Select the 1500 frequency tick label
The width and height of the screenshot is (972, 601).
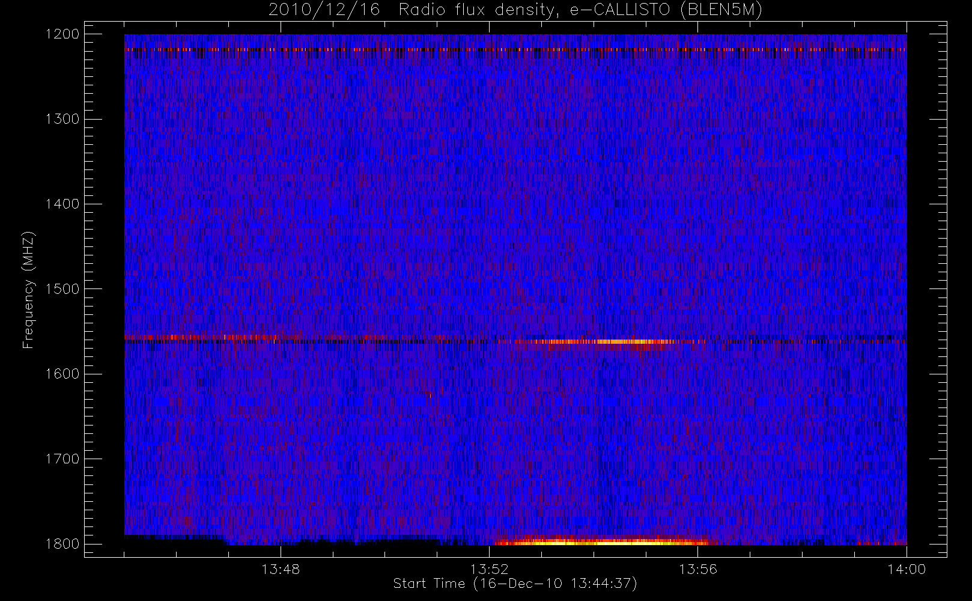click(x=62, y=289)
